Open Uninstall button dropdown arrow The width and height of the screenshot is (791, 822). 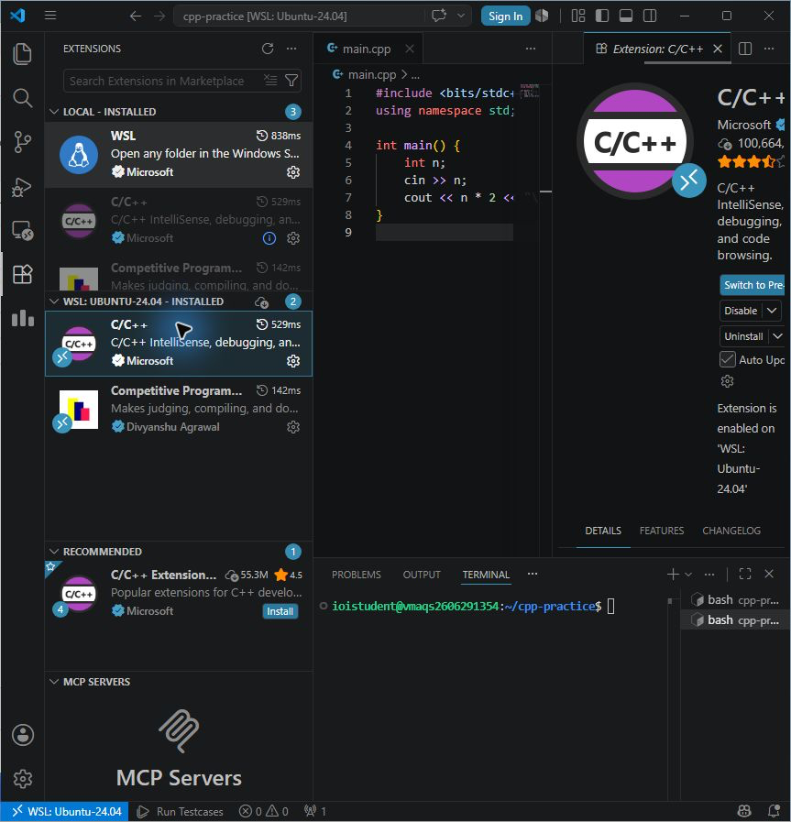[777, 336]
